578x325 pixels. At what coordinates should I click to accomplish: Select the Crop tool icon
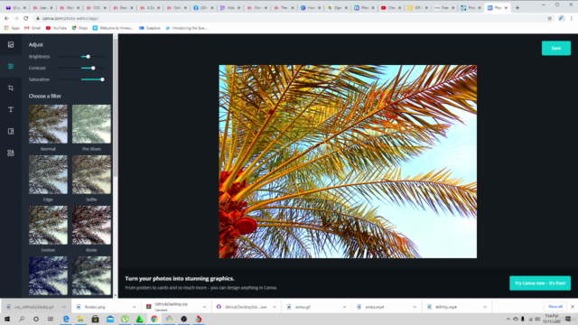click(x=11, y=88)
